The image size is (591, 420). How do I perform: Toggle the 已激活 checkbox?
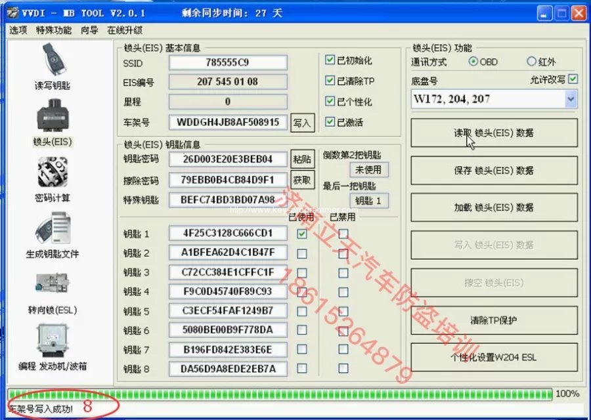(x=330, y=121)
